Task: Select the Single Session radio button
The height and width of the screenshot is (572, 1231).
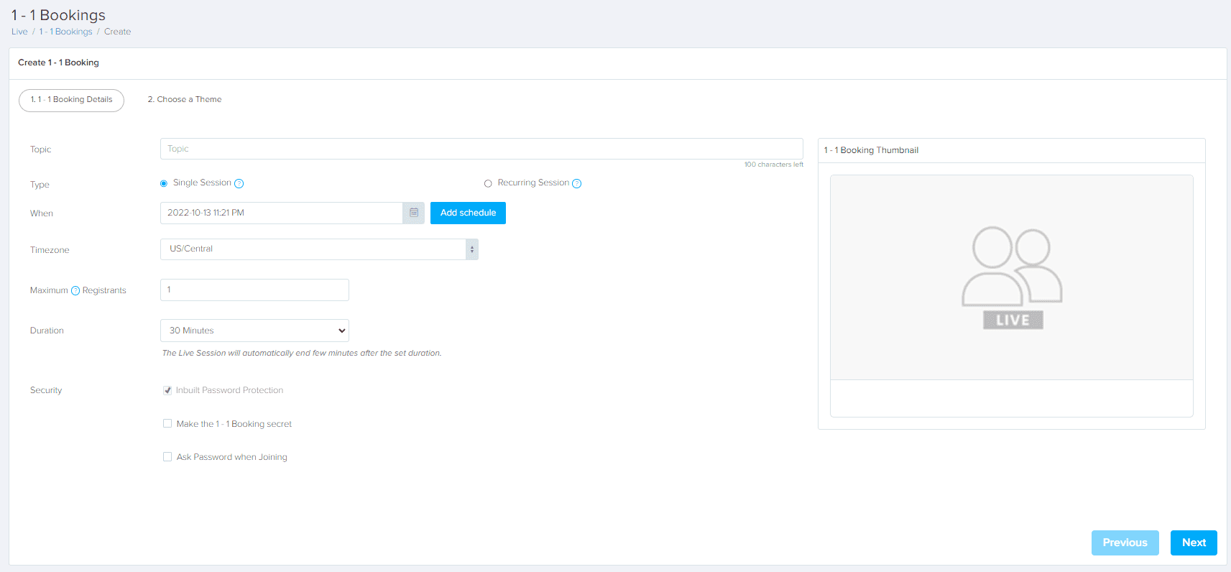Action: (164, 183)
